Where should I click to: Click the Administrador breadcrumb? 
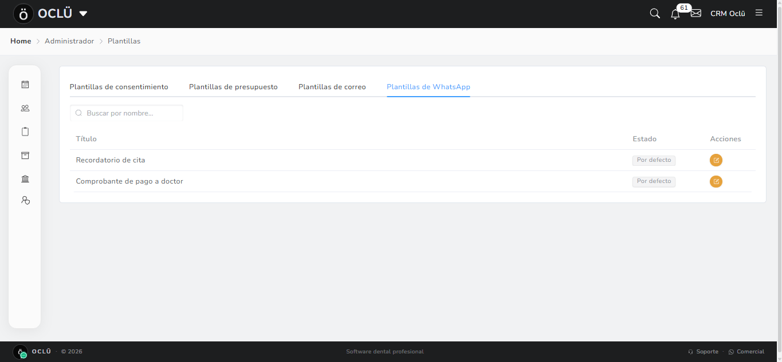click(x=69, y=41)
